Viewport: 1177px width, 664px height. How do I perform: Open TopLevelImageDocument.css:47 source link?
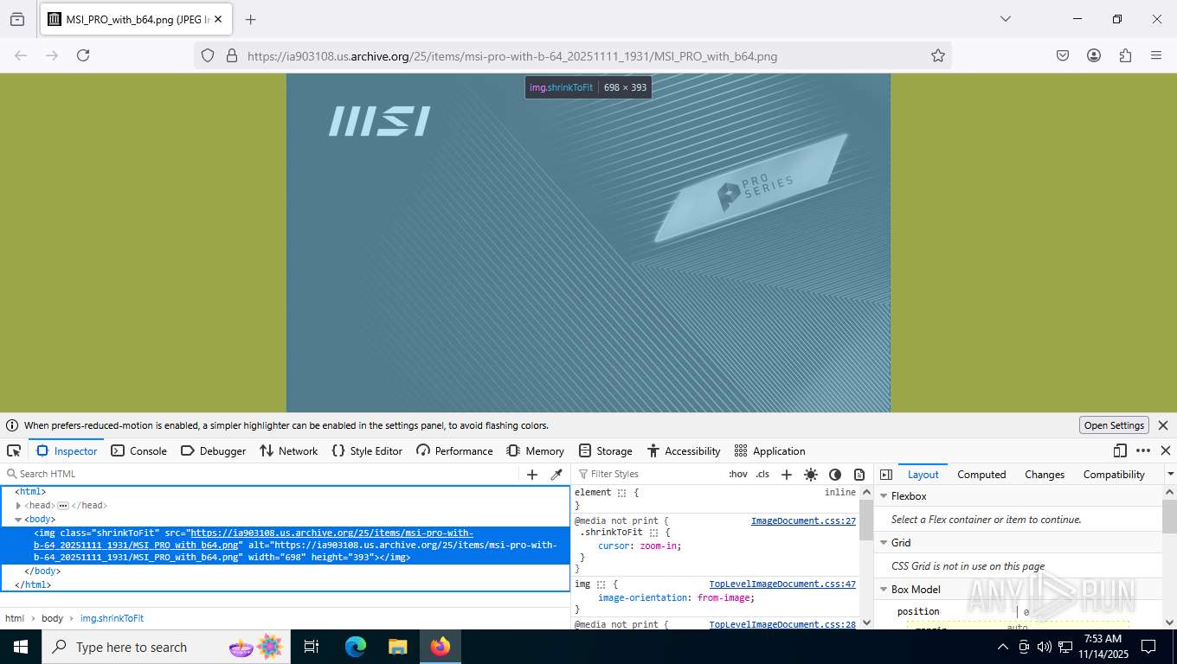782,584
